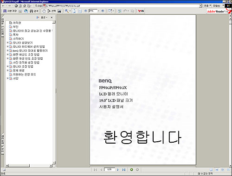Click the bookmarks panel horizontal scrollbar
232x176 pixels.
point(29,165)
